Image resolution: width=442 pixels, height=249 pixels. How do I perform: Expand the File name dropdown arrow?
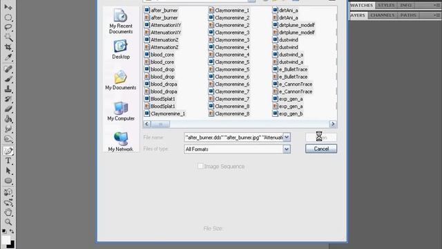[287, 138]
